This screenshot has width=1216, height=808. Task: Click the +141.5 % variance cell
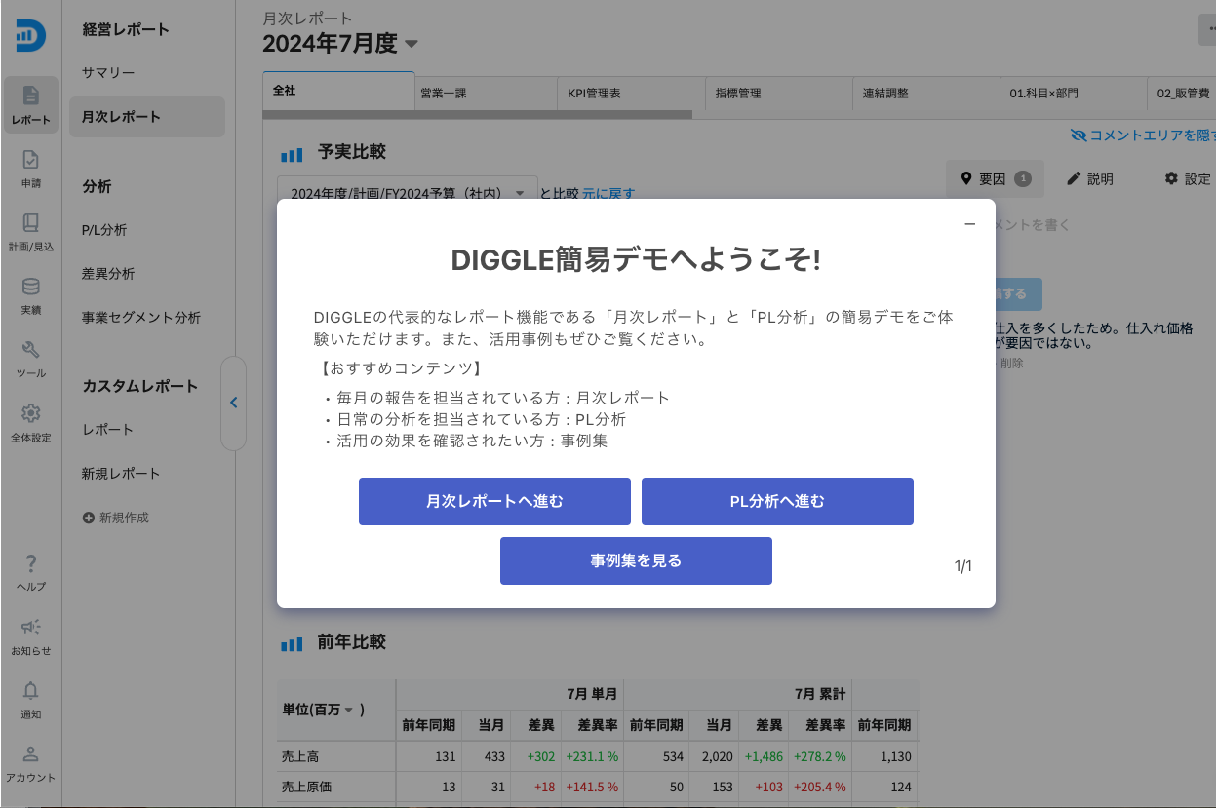pyautogui.click(x=592, y=787)
